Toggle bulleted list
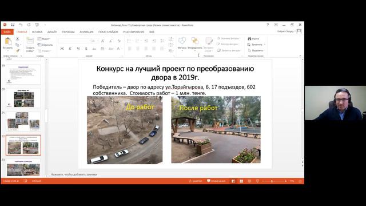Screen dimensions: 366x206 pos(130,41)
